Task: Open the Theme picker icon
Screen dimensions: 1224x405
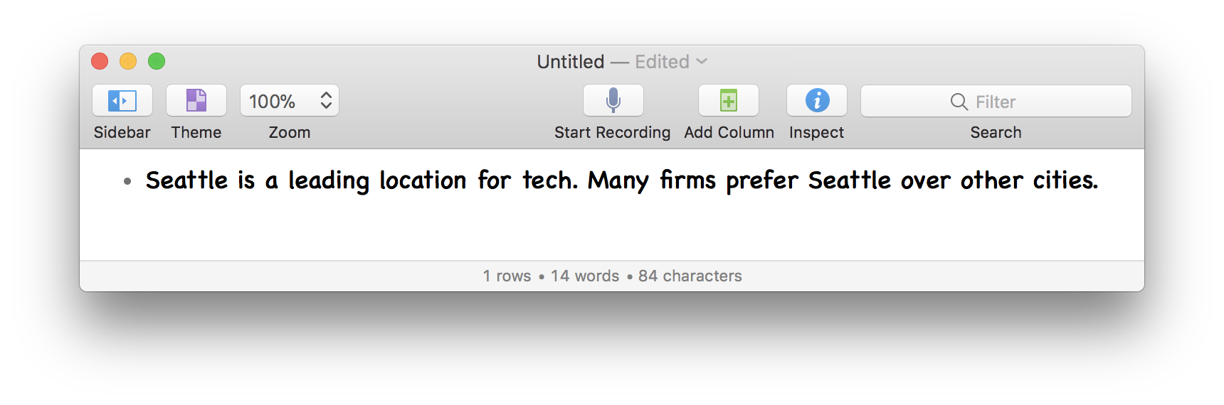Action: point(196,101)
